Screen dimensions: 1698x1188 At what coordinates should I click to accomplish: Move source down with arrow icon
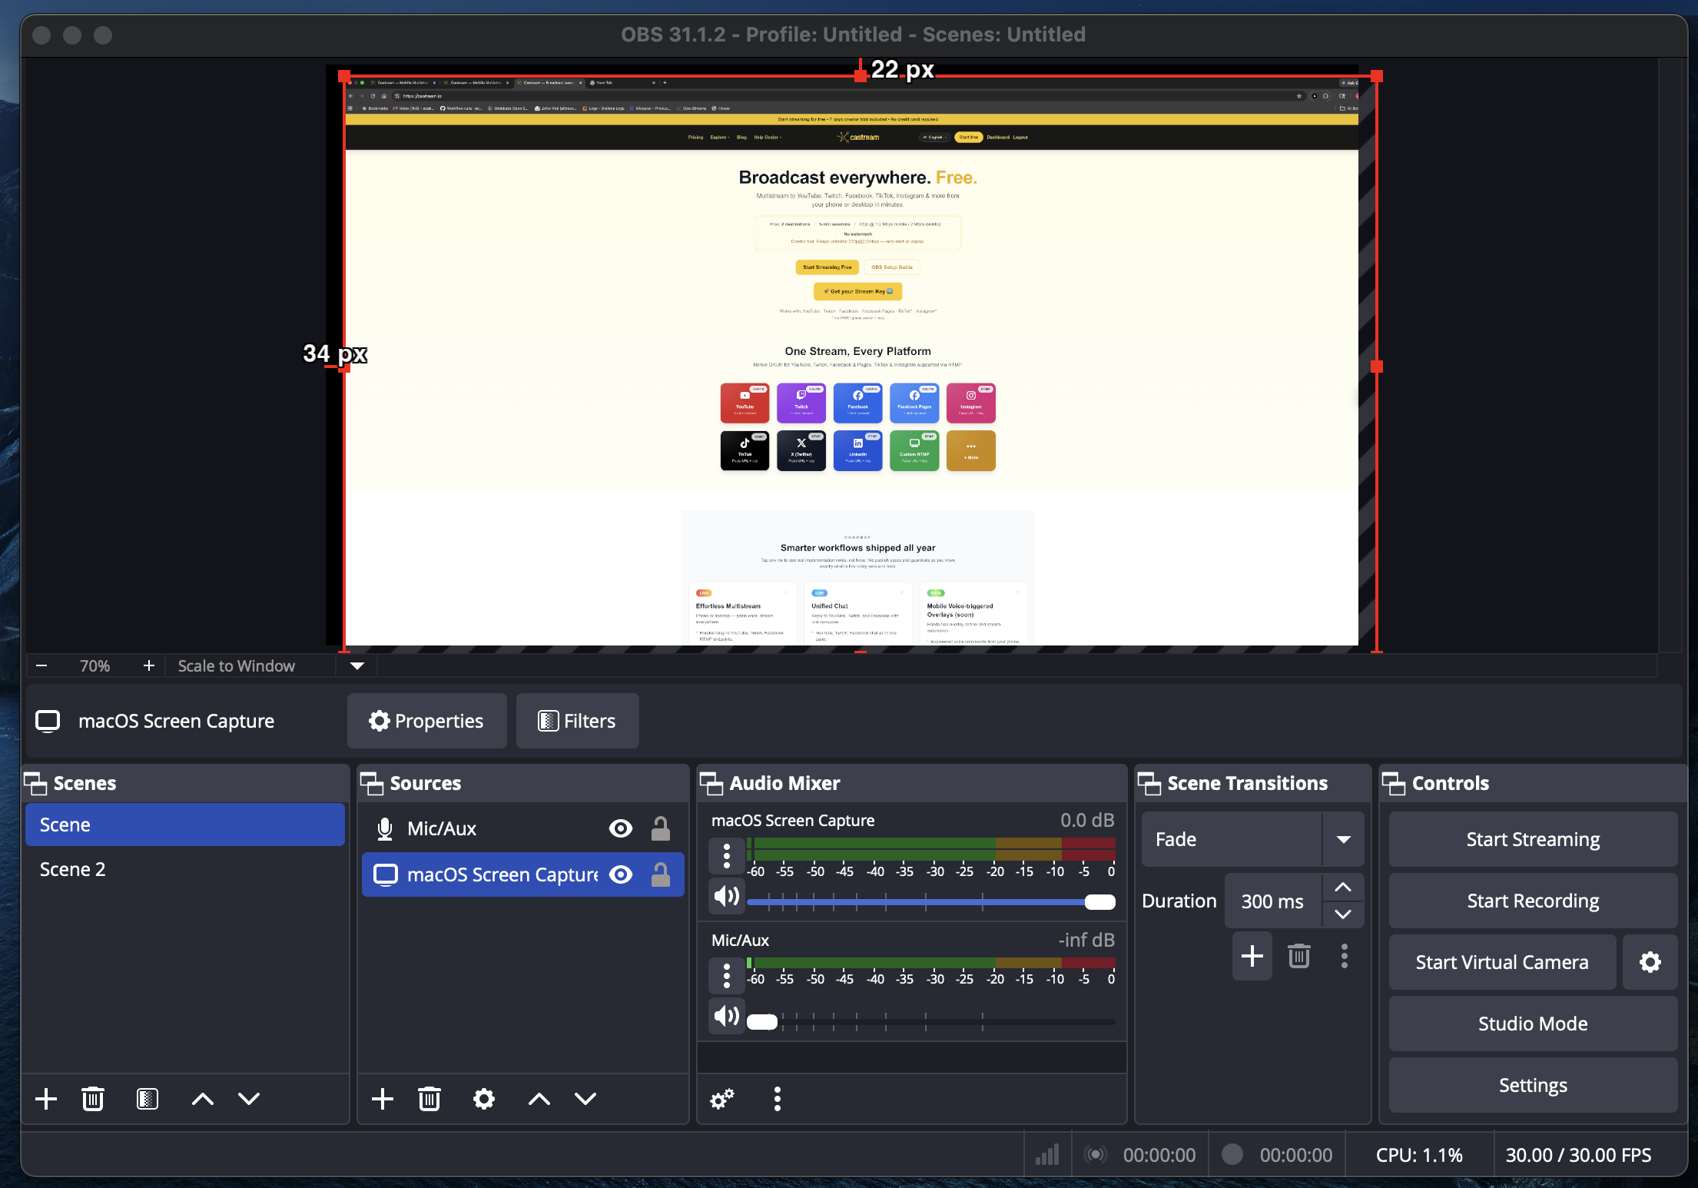point(585,1099)
